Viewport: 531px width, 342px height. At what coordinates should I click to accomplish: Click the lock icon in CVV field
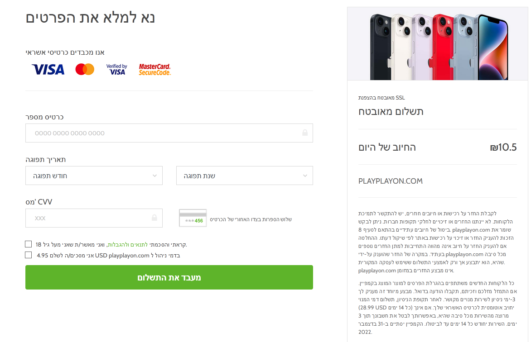tap(154, 218)
